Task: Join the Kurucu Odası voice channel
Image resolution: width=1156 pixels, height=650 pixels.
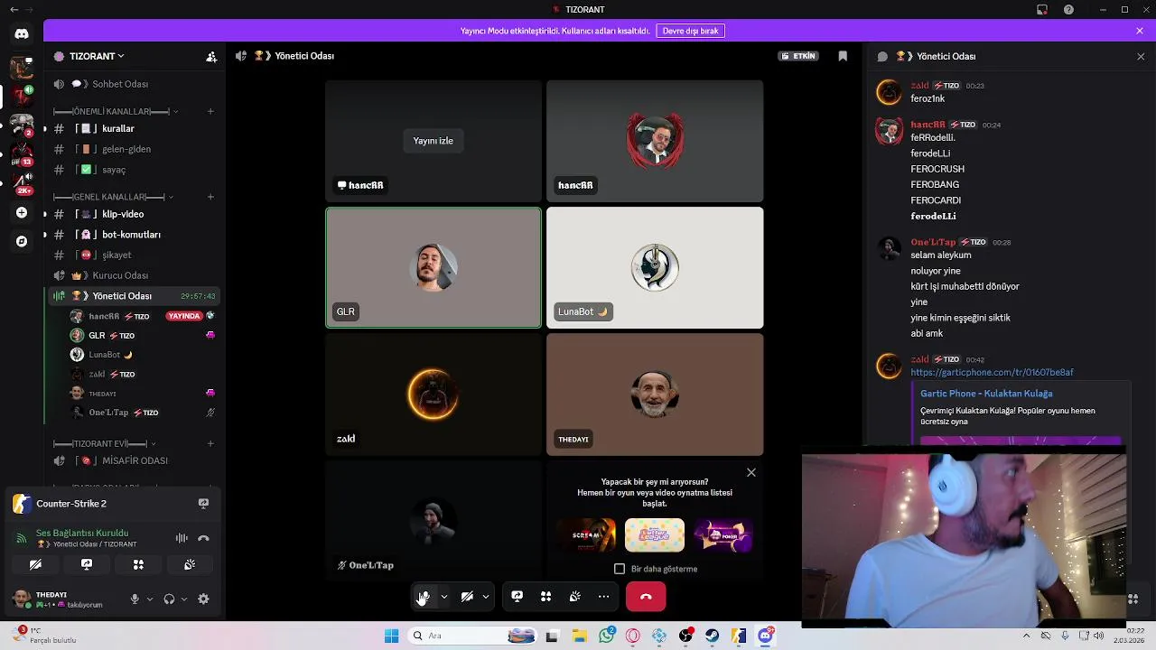Action: click(x=134, y=275)
